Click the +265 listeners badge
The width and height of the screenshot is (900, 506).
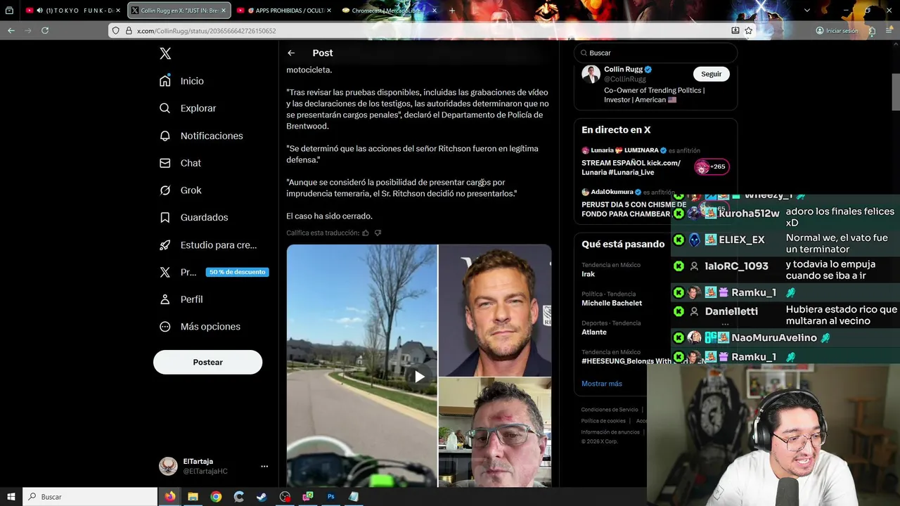pyautogui.click(x=712, y=167)
